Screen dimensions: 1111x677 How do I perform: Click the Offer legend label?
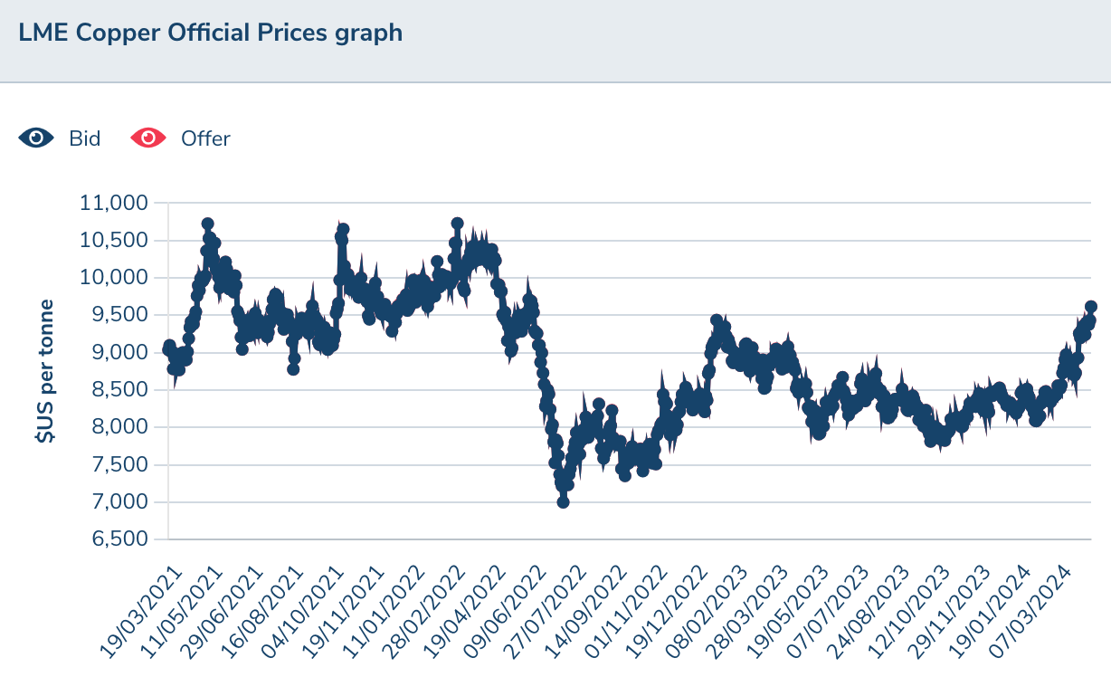click(x=205, y=138)
